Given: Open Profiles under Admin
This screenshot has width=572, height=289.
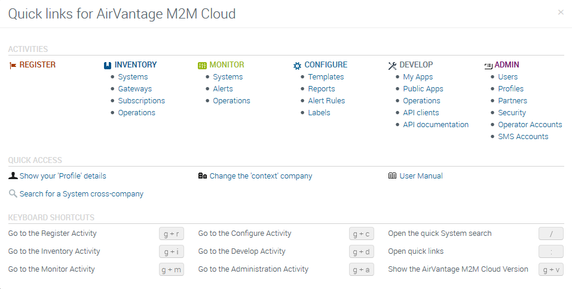Looking at the screenshot, I should pyautogui.click(x=510, y=89).
